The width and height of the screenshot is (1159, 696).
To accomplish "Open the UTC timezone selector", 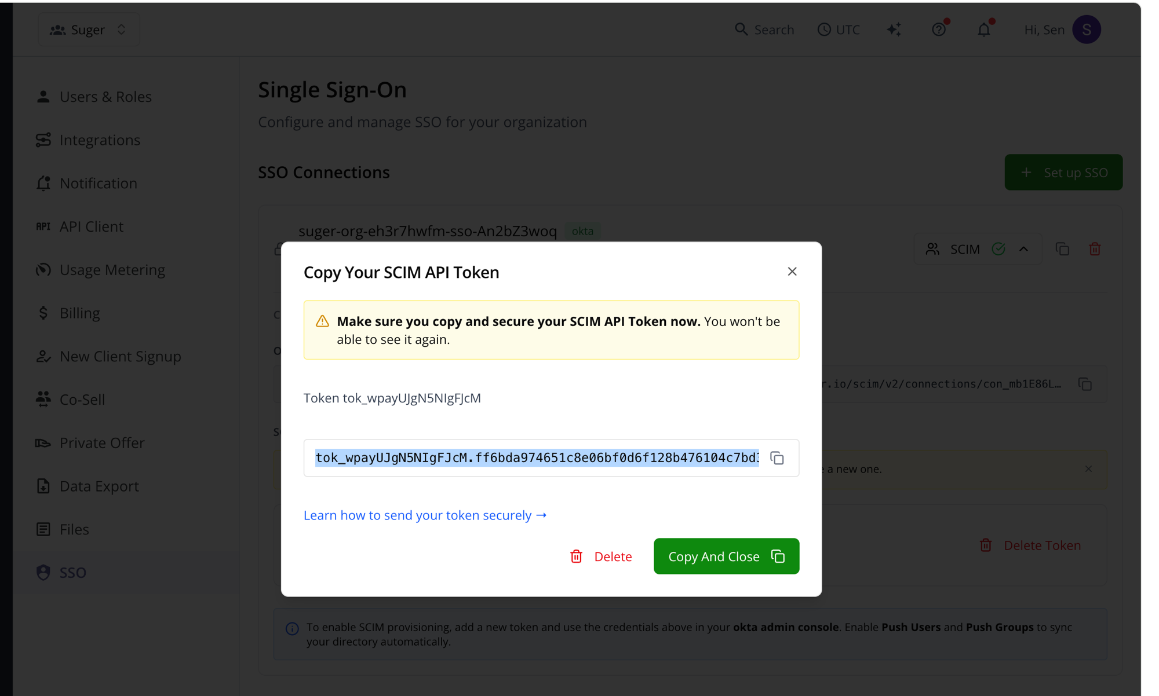I will click(839, 30).
